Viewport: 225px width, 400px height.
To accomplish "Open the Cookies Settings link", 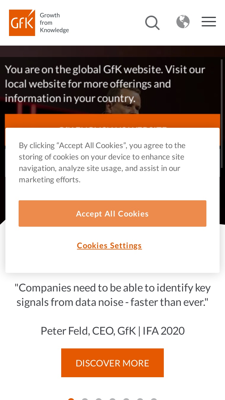I will tap(109, 245).
